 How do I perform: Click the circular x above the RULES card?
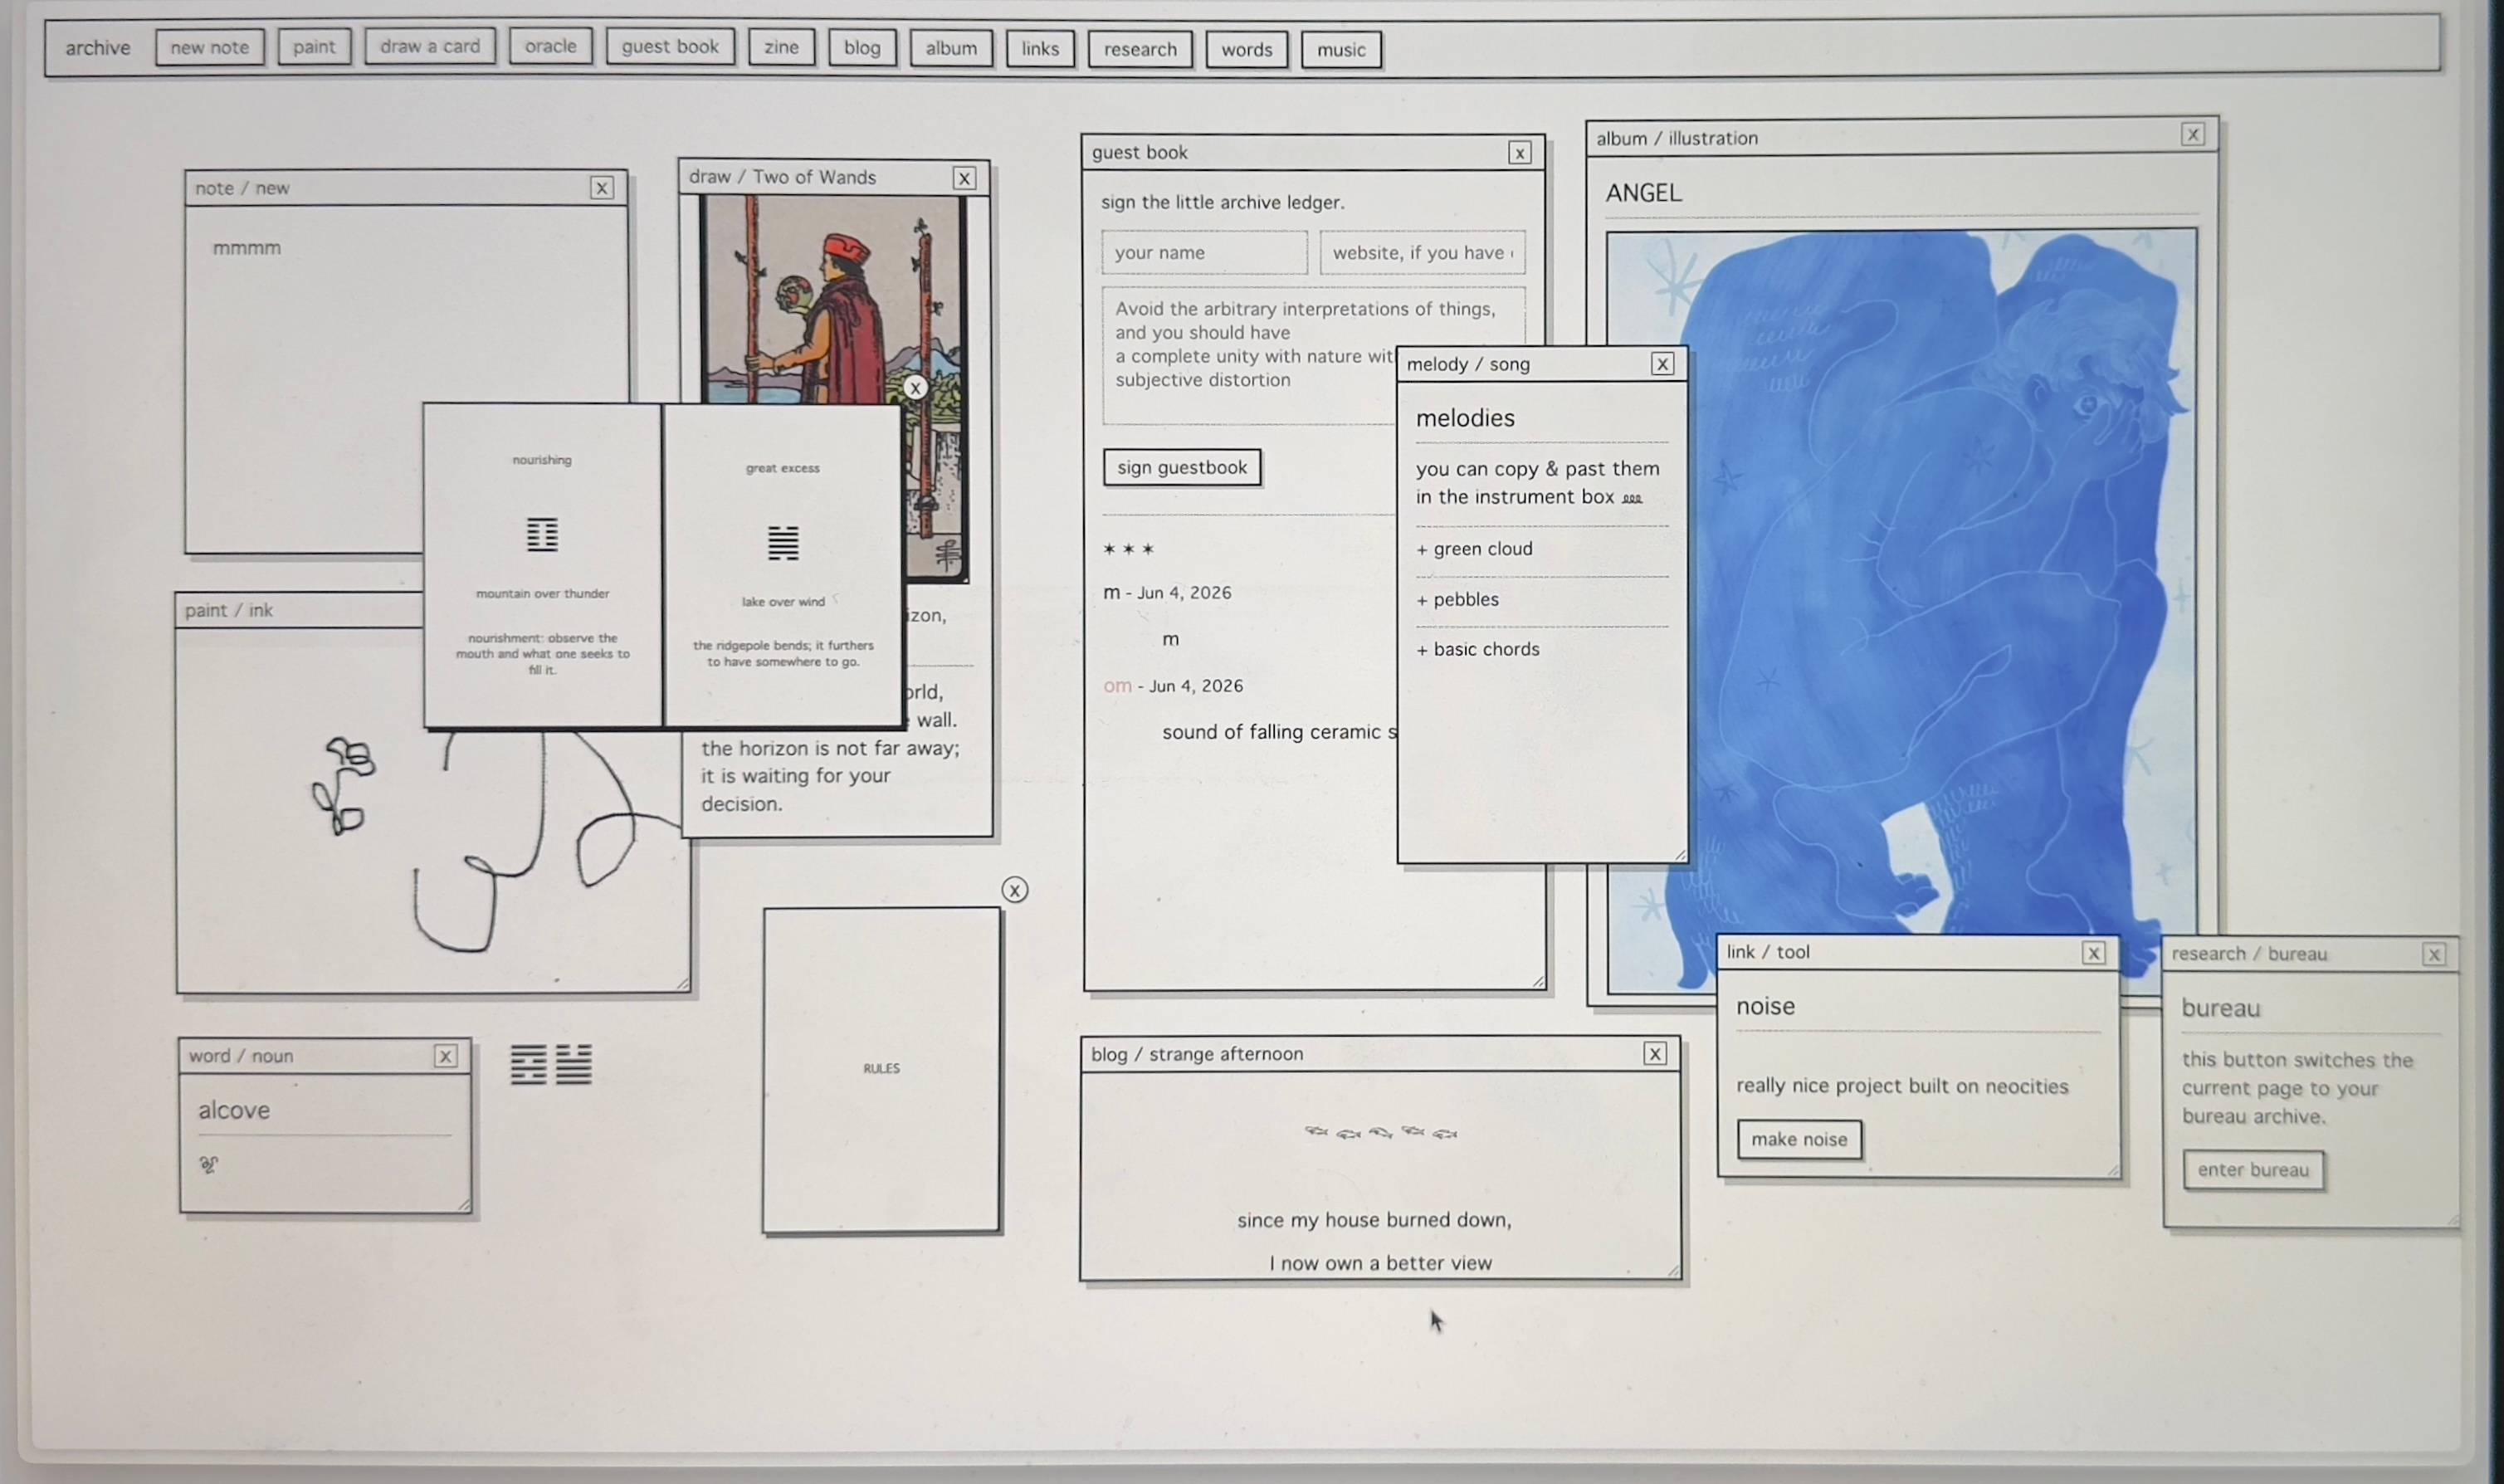coord(1014,890)
